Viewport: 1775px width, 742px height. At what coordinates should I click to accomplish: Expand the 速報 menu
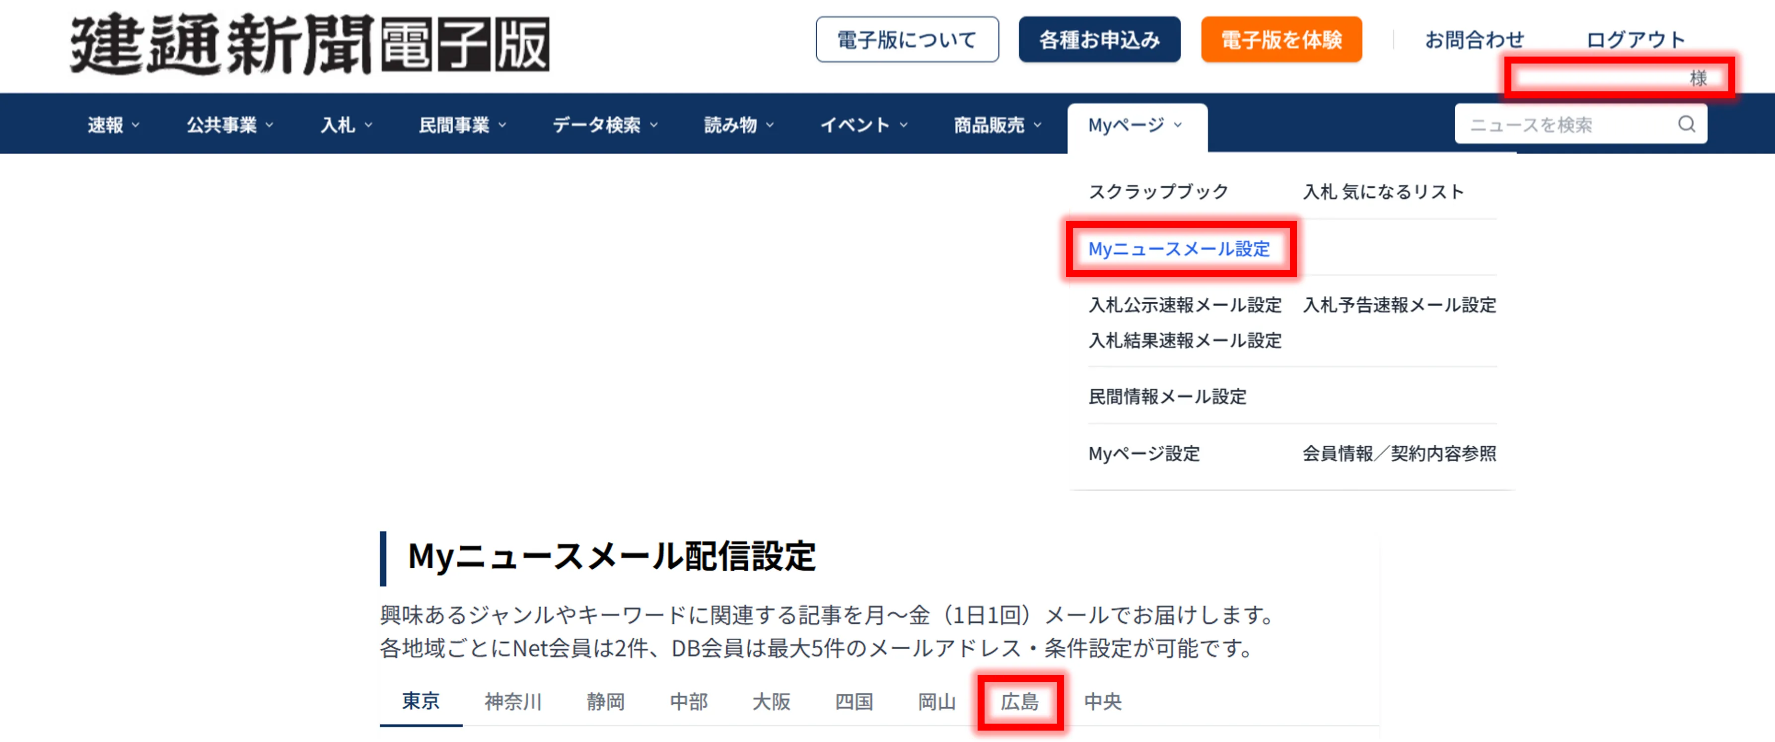[114, 125]
